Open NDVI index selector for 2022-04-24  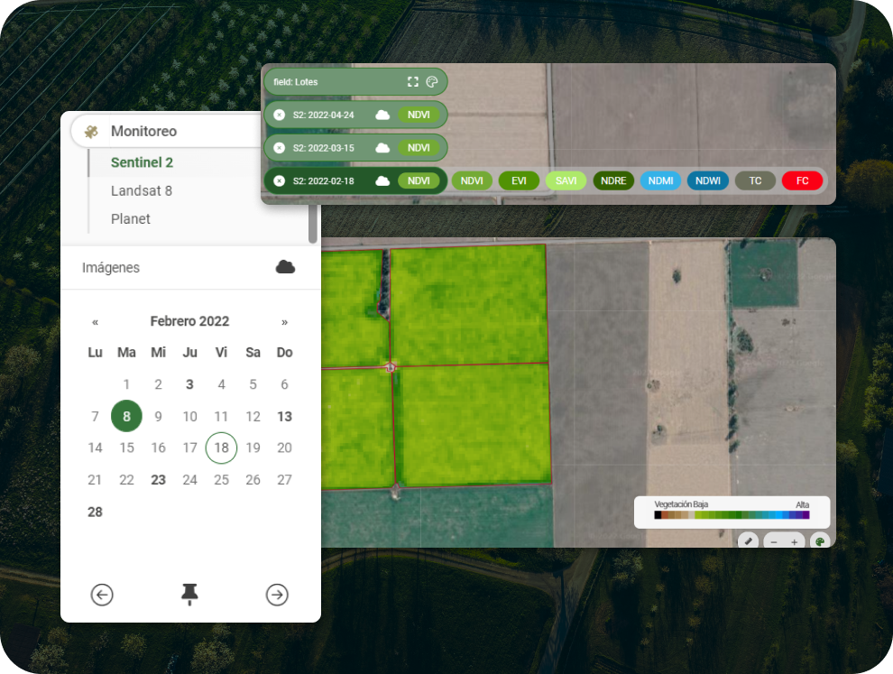pos(419,115)
